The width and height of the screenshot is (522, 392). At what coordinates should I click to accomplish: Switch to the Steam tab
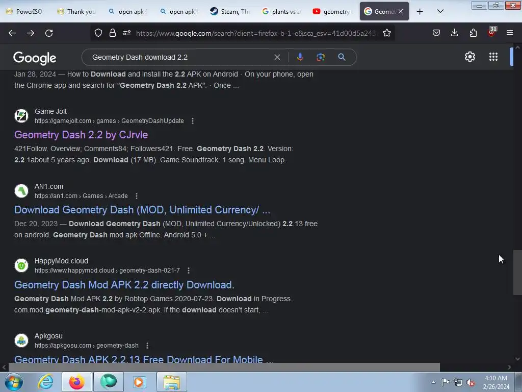[230, 12]
